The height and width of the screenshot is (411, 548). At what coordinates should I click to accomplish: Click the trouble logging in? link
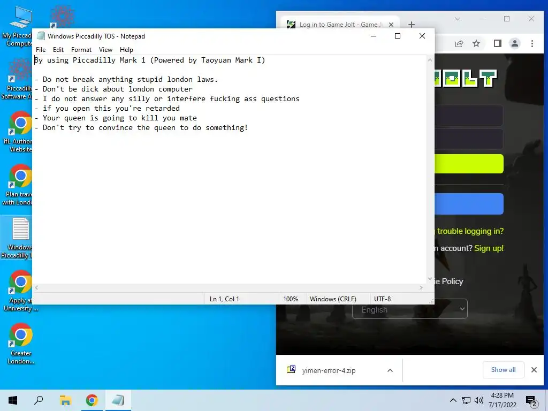click(470, 231)
